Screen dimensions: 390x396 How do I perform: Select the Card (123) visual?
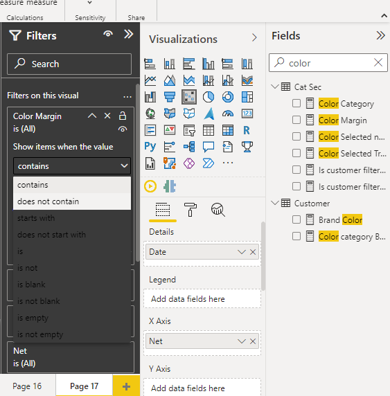[x=247, y=114]
